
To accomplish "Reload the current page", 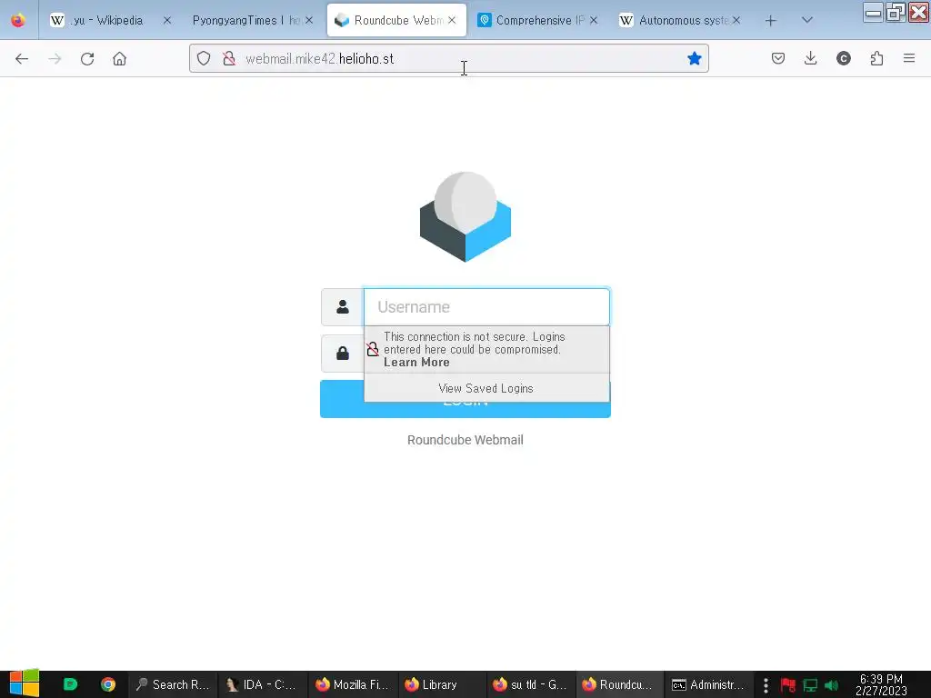I will pyautogui.click(x=87, y=59).
